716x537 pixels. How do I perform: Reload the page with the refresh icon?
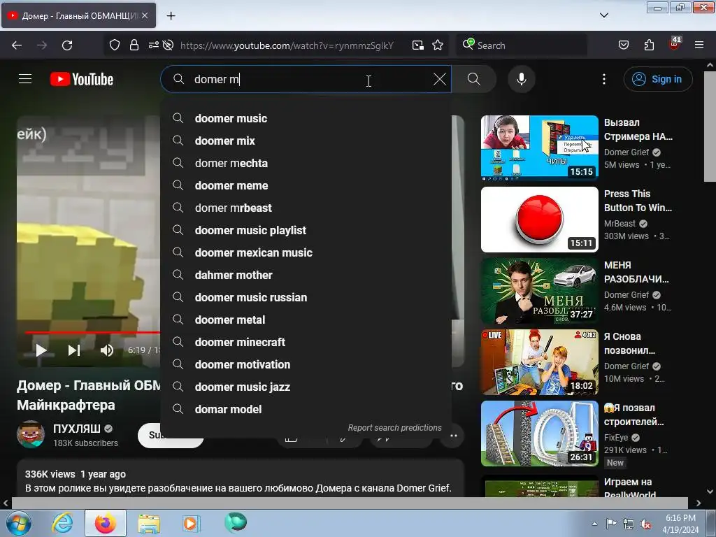tap(67, 45)
